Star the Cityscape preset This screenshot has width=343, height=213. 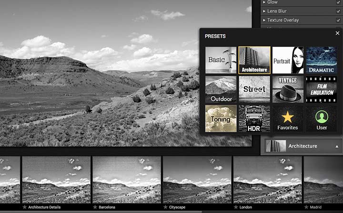[x=166, y=207]
